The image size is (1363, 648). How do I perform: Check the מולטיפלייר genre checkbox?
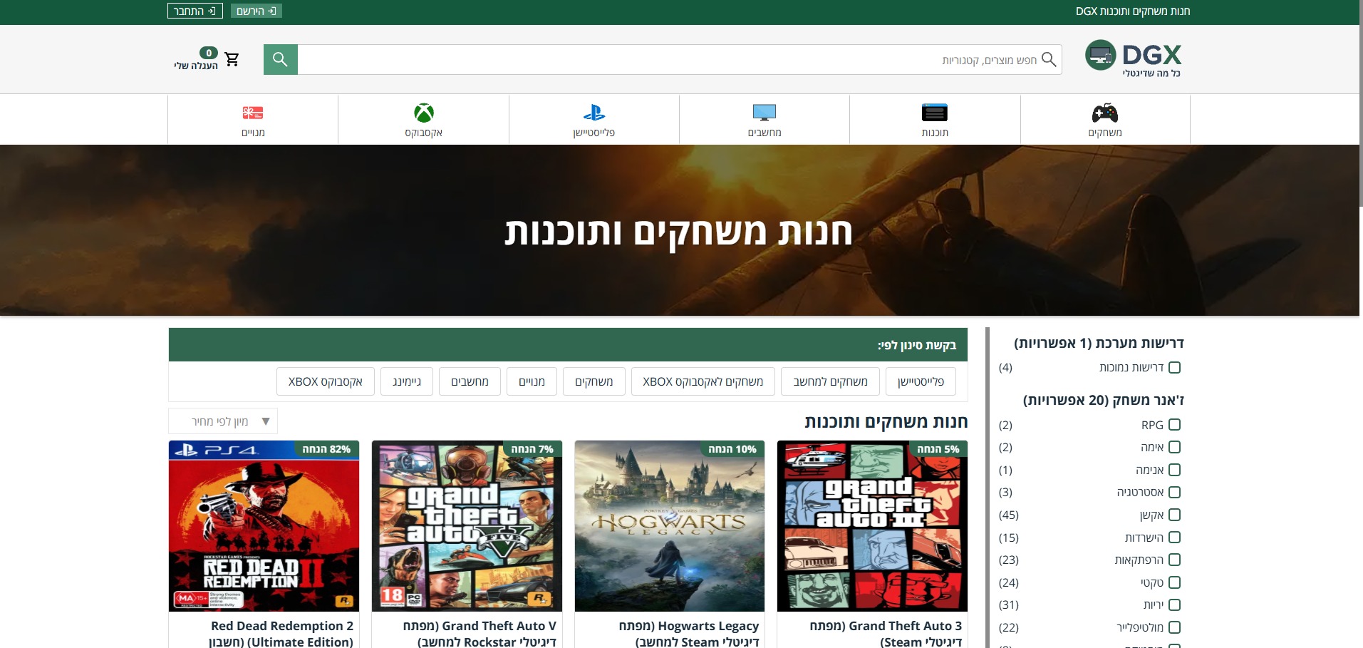1175,627
